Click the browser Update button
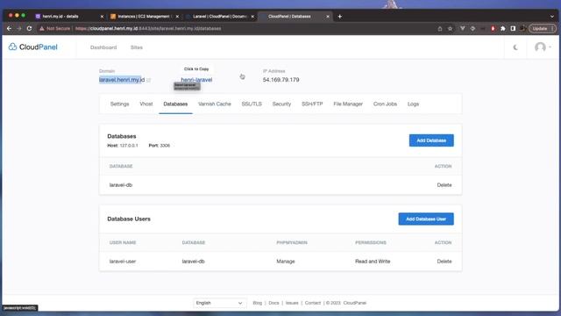This screenshot has width=561, height=316. (543, 28)
